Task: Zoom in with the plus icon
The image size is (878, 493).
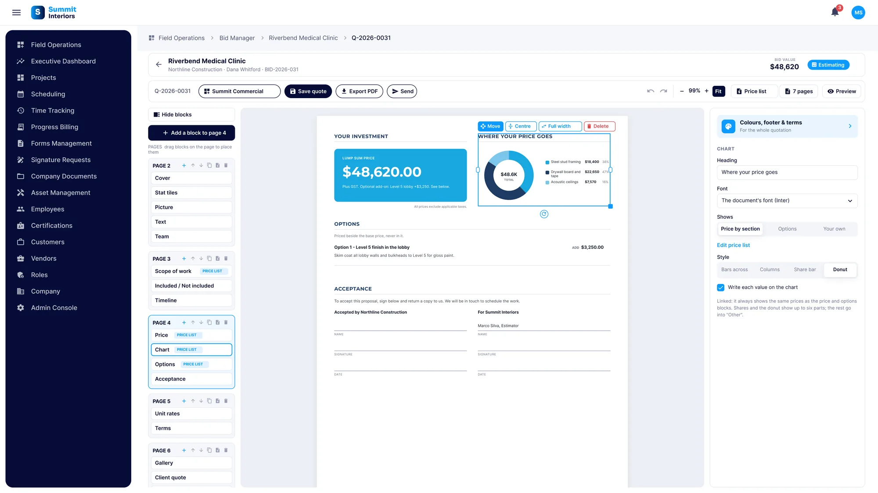Action: 706,91
